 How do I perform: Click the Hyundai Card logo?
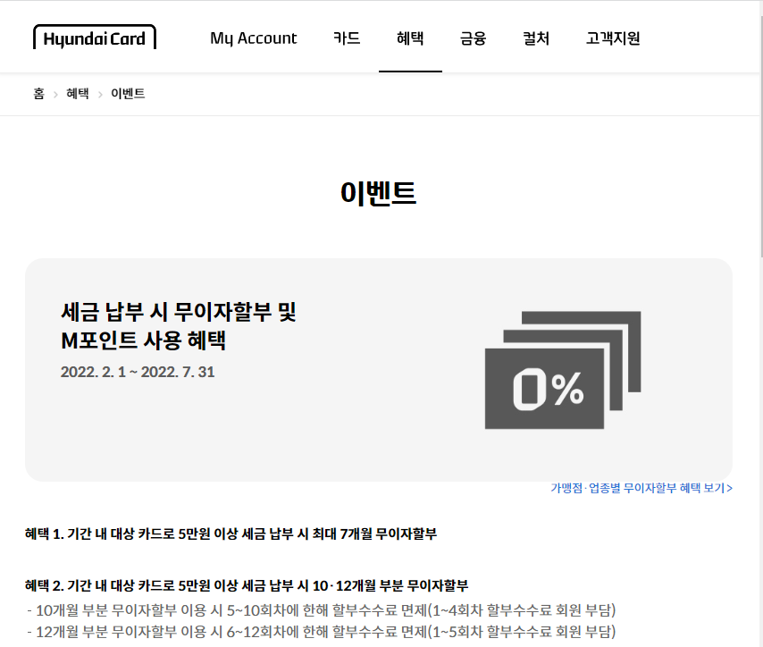95,38
